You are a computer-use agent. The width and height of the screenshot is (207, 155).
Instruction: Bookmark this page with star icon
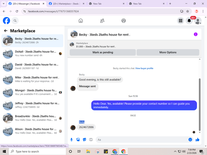[188, 11]
